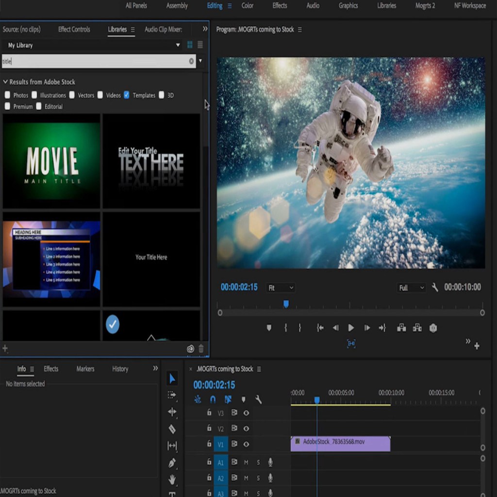Select the Pen tool
497x497 pixels.
click(172, 463)
